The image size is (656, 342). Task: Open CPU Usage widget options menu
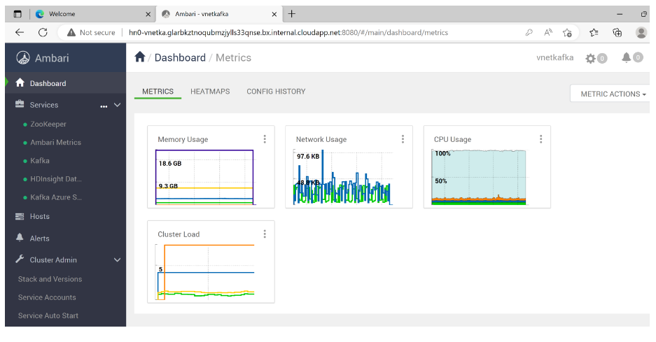[x=540, y=139]
